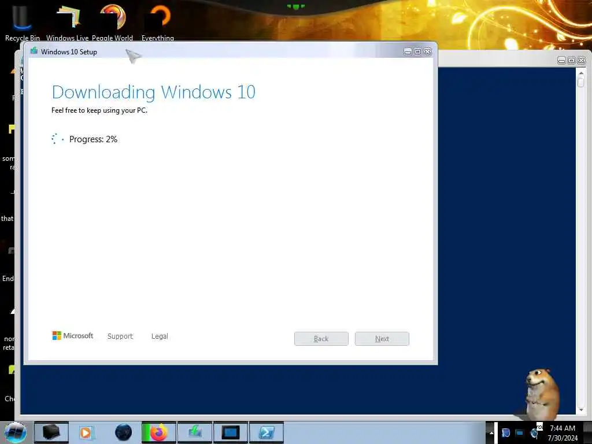Click the Back button
This screenshot has width=592, height=444.
point(321,339)
